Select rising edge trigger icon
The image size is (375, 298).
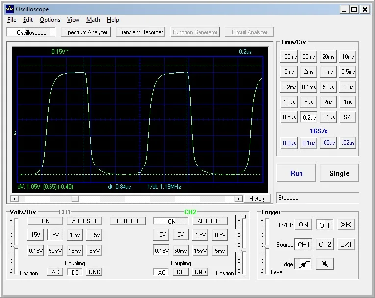coord(304,264)
